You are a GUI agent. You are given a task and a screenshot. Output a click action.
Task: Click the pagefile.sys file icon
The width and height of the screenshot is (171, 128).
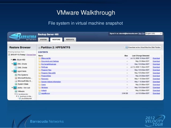pos(40,93)
